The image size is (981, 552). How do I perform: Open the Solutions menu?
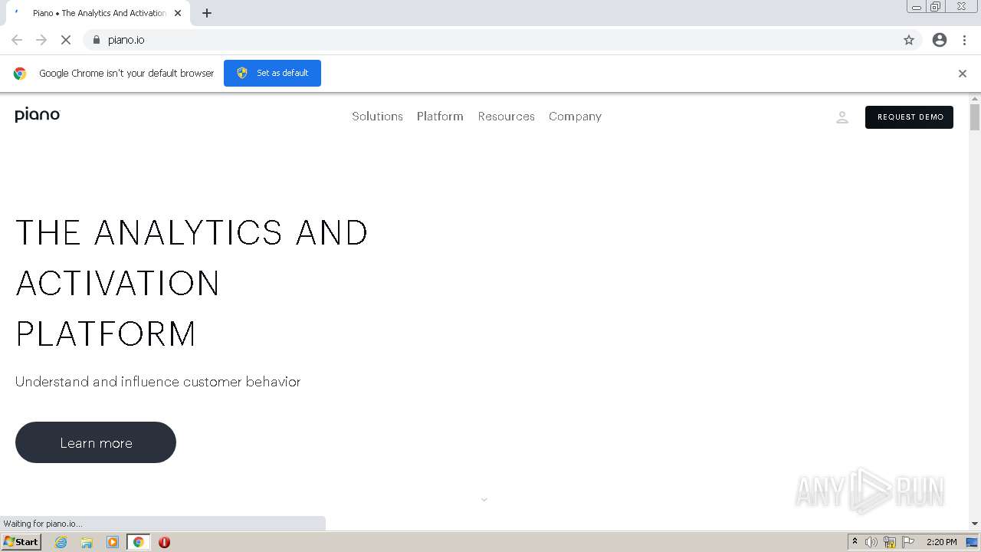coord(377,117)
